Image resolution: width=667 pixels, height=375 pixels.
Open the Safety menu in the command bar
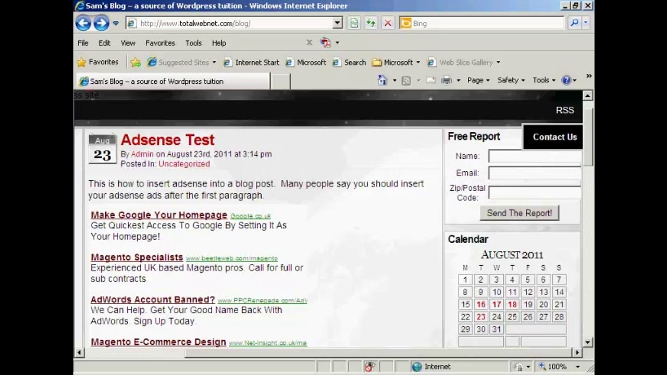coord(511,80)
